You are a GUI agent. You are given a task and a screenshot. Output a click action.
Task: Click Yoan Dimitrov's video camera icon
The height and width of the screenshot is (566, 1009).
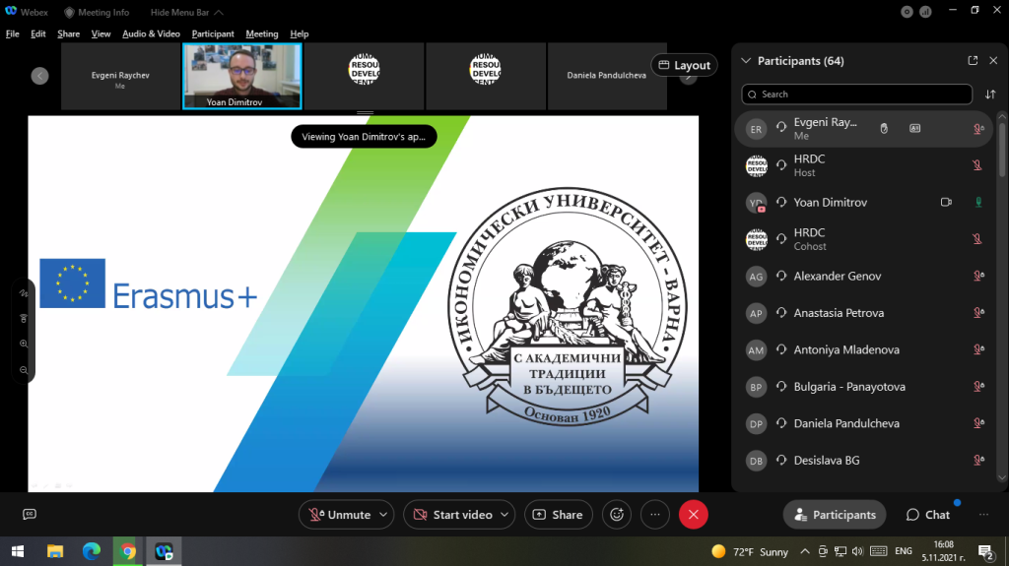946,202
